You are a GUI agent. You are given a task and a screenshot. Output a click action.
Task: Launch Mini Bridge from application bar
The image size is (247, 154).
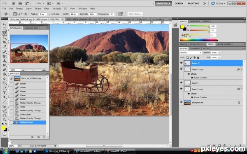click(x=20, y=3)
